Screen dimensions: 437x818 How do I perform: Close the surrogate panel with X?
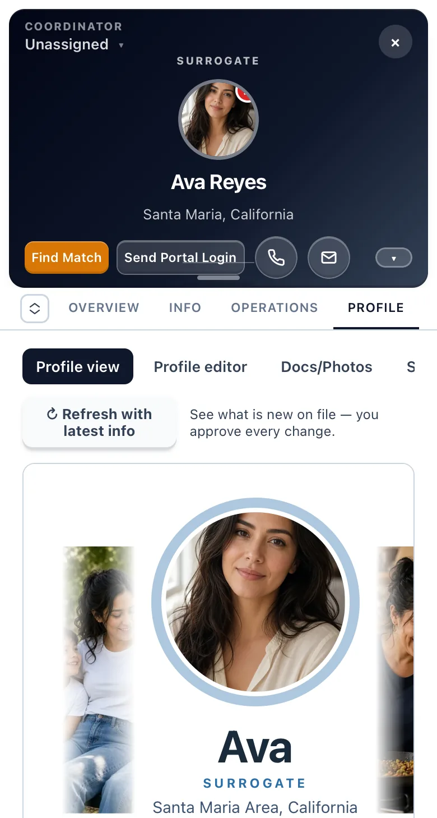(x=396, y=43)
